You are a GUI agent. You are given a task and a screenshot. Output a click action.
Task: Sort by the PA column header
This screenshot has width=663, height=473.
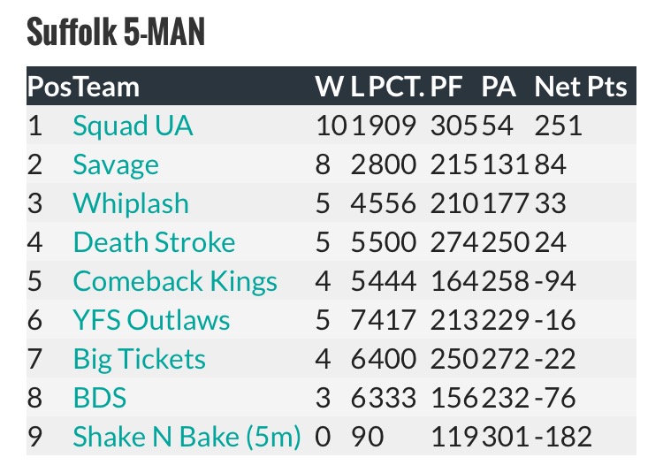(x=499, y=87)
